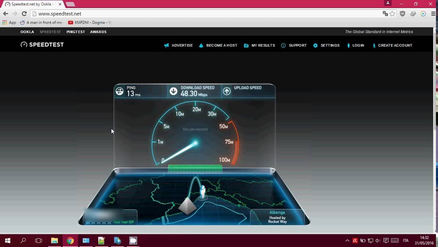The width and height of the screenshot is (438, 247).
Task: Select SPEEDTEST in the top navigation
Action: (50, 32)
